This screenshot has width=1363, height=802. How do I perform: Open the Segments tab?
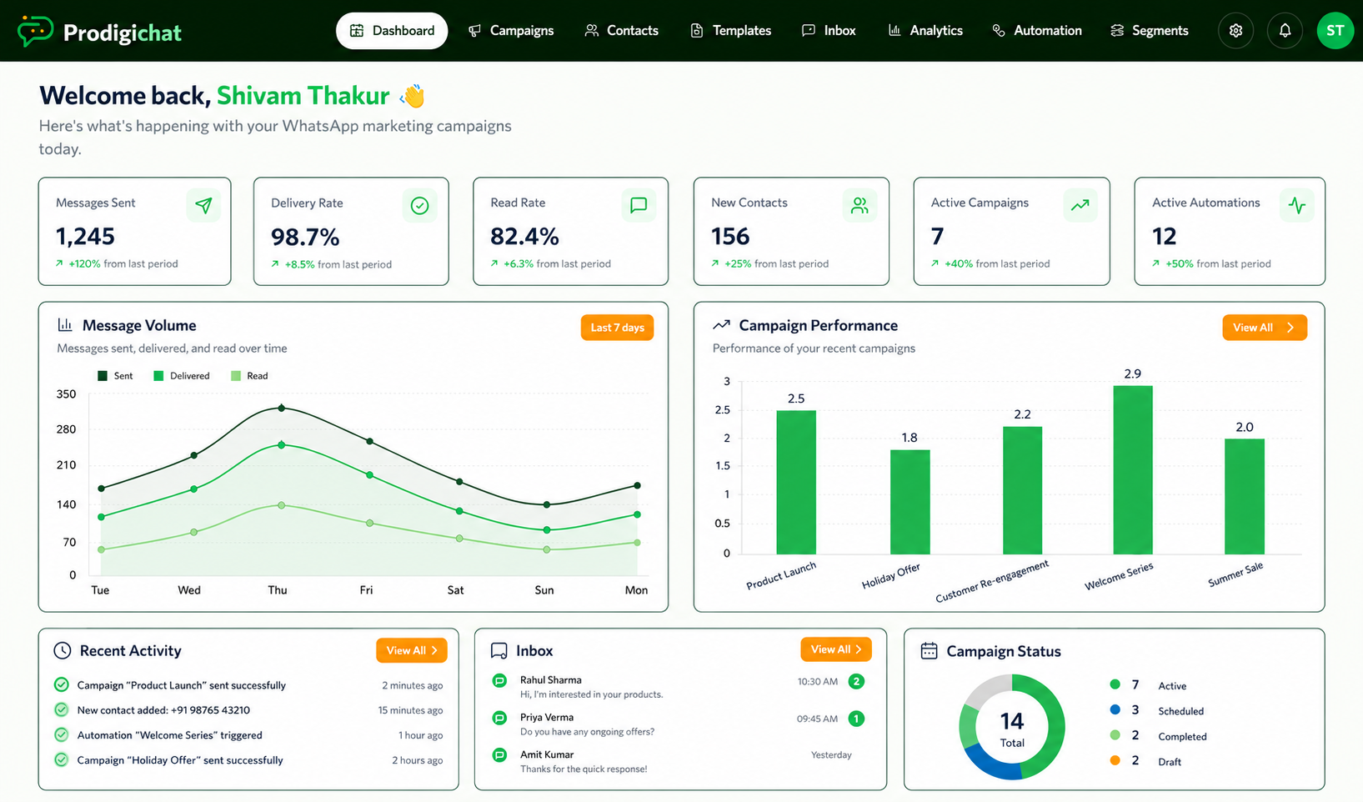tap(1150, 31)
